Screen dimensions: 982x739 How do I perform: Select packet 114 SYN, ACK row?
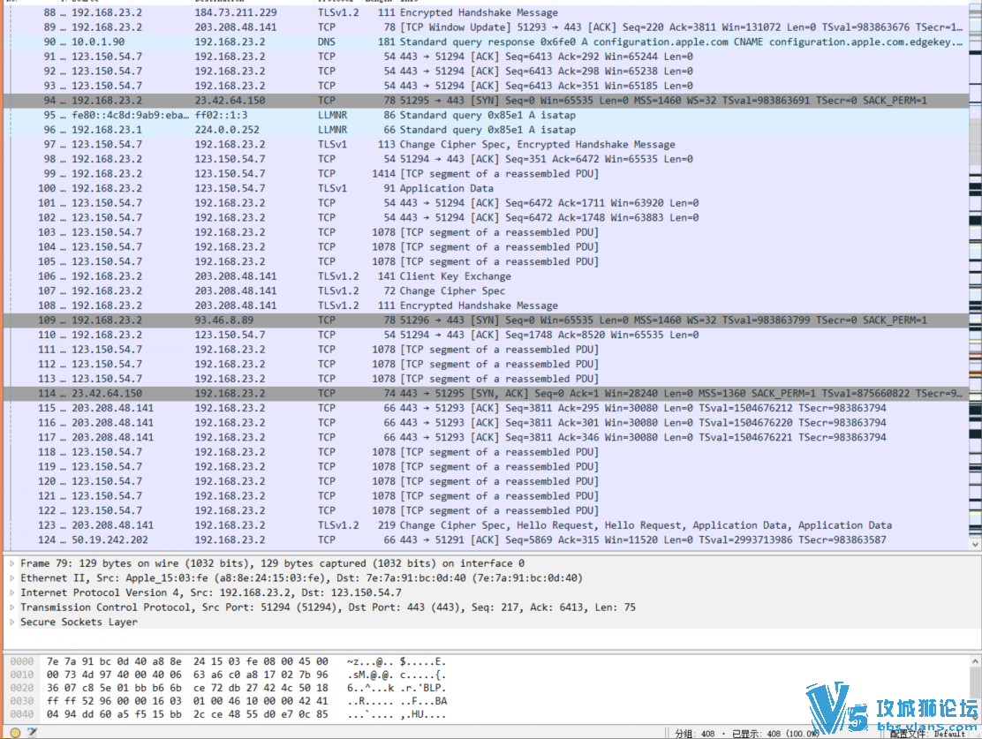pos(486,393)
